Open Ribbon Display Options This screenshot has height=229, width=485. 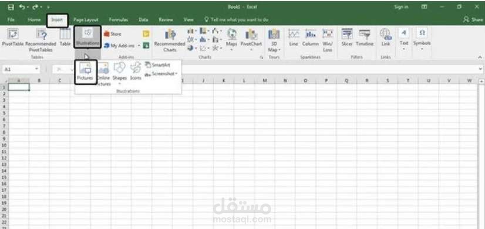[x=425, y=7]
